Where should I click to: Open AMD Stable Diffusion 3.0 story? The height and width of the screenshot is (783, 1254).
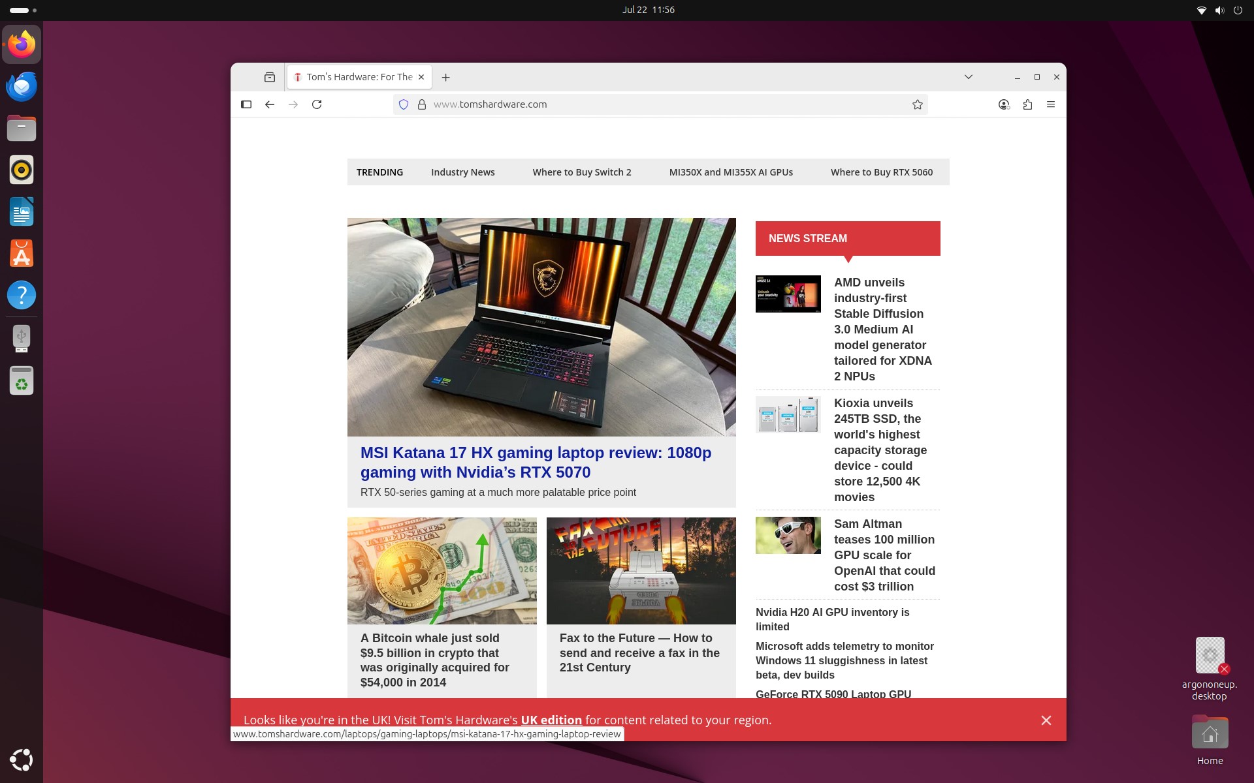click(883, 330)
